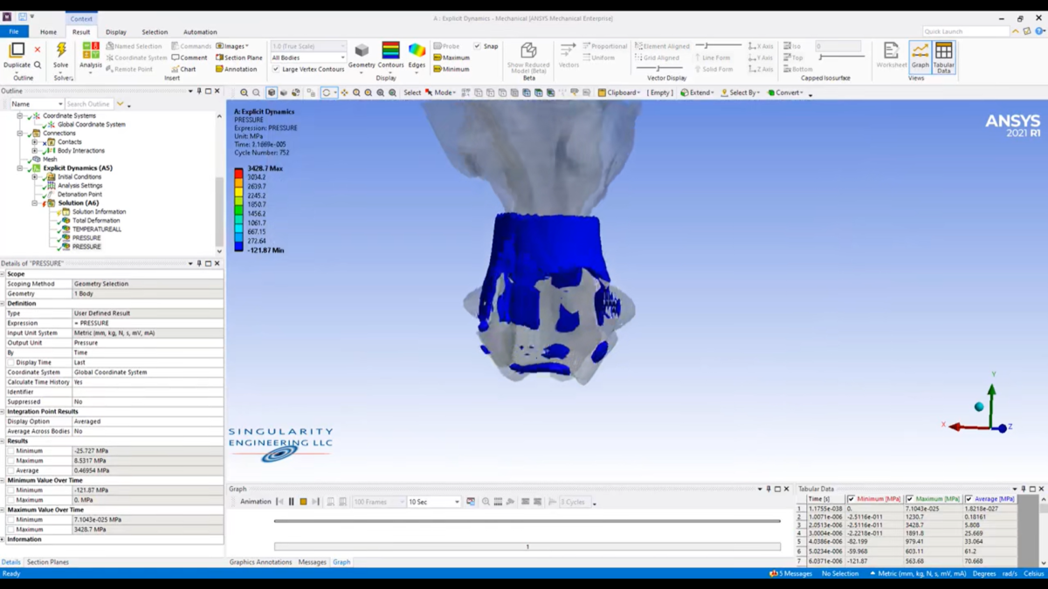Click the Vectors icon

point(568,51)
